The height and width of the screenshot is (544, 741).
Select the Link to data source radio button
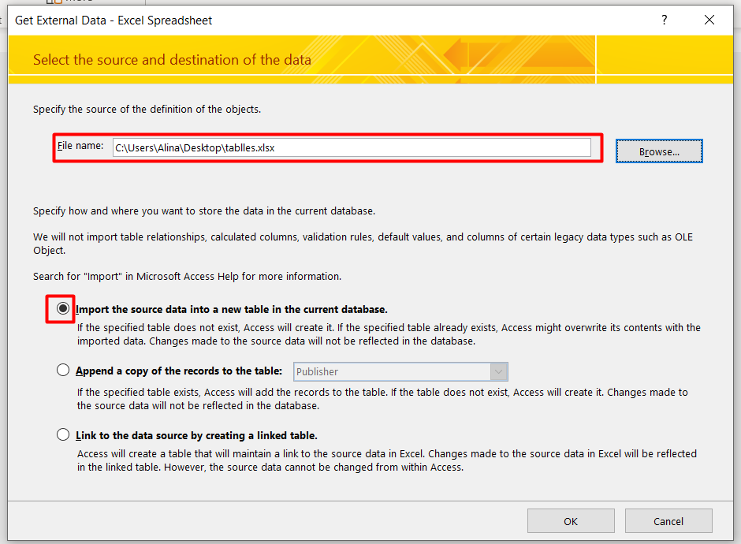click(63, 434)
